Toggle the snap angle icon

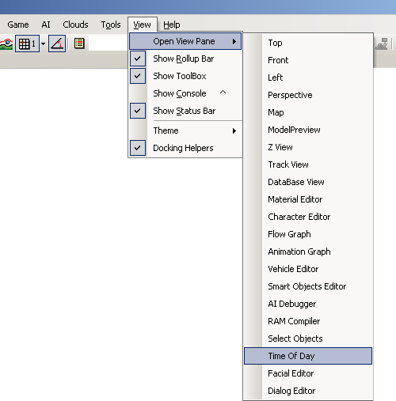(57, 44)
